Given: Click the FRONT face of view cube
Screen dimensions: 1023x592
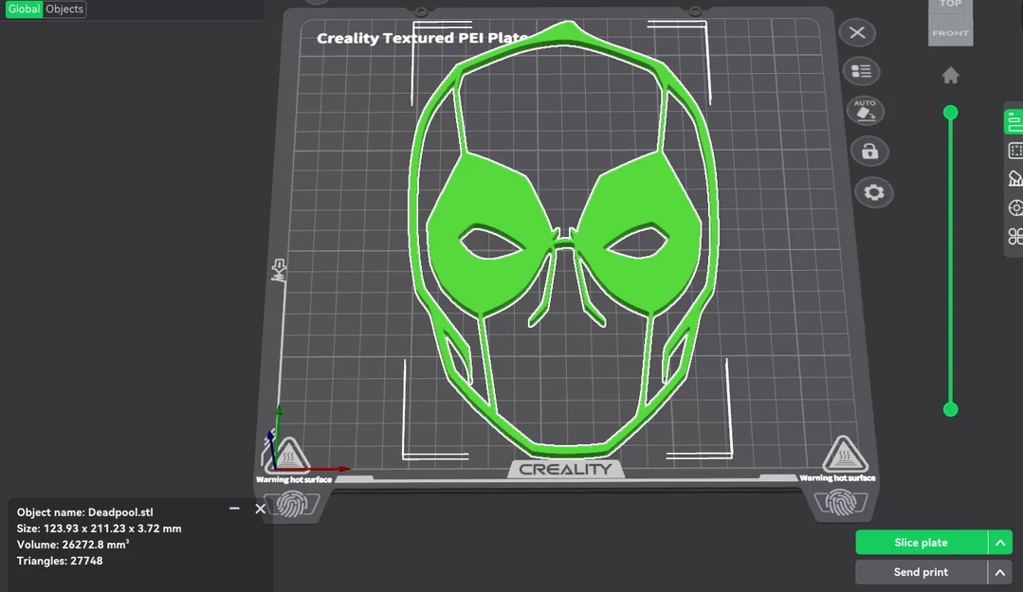Looking at the screenshot, I should click(x=951, y=32).
